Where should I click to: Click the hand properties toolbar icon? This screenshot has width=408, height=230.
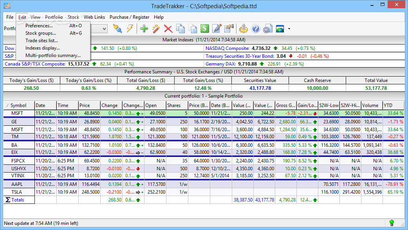click(x=229, y=29)
